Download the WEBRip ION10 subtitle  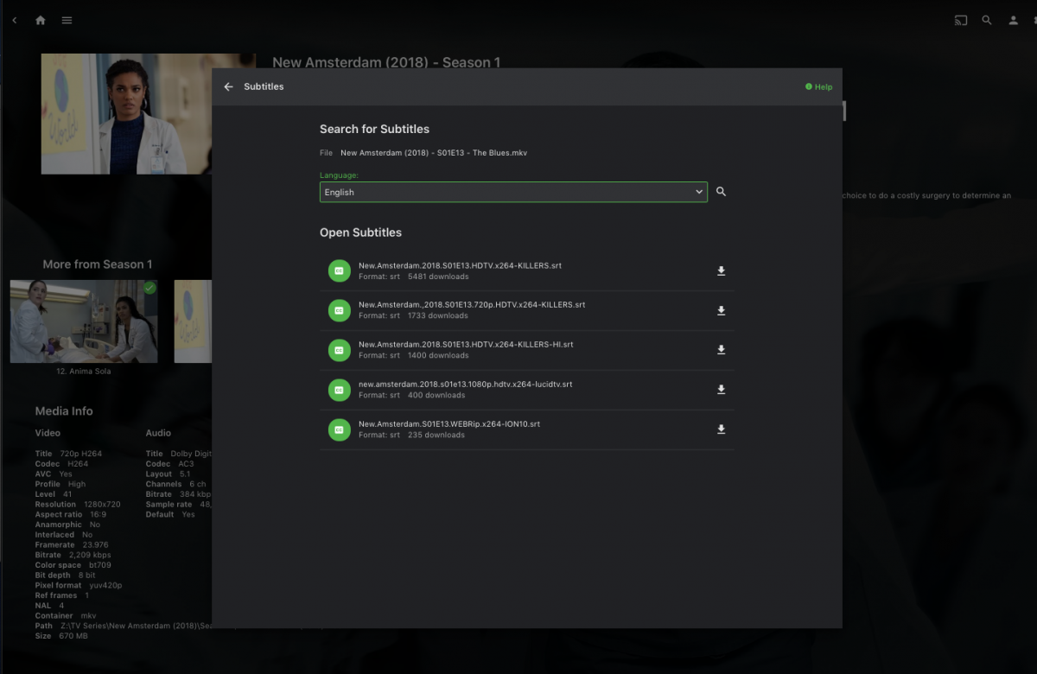[722, 429]
